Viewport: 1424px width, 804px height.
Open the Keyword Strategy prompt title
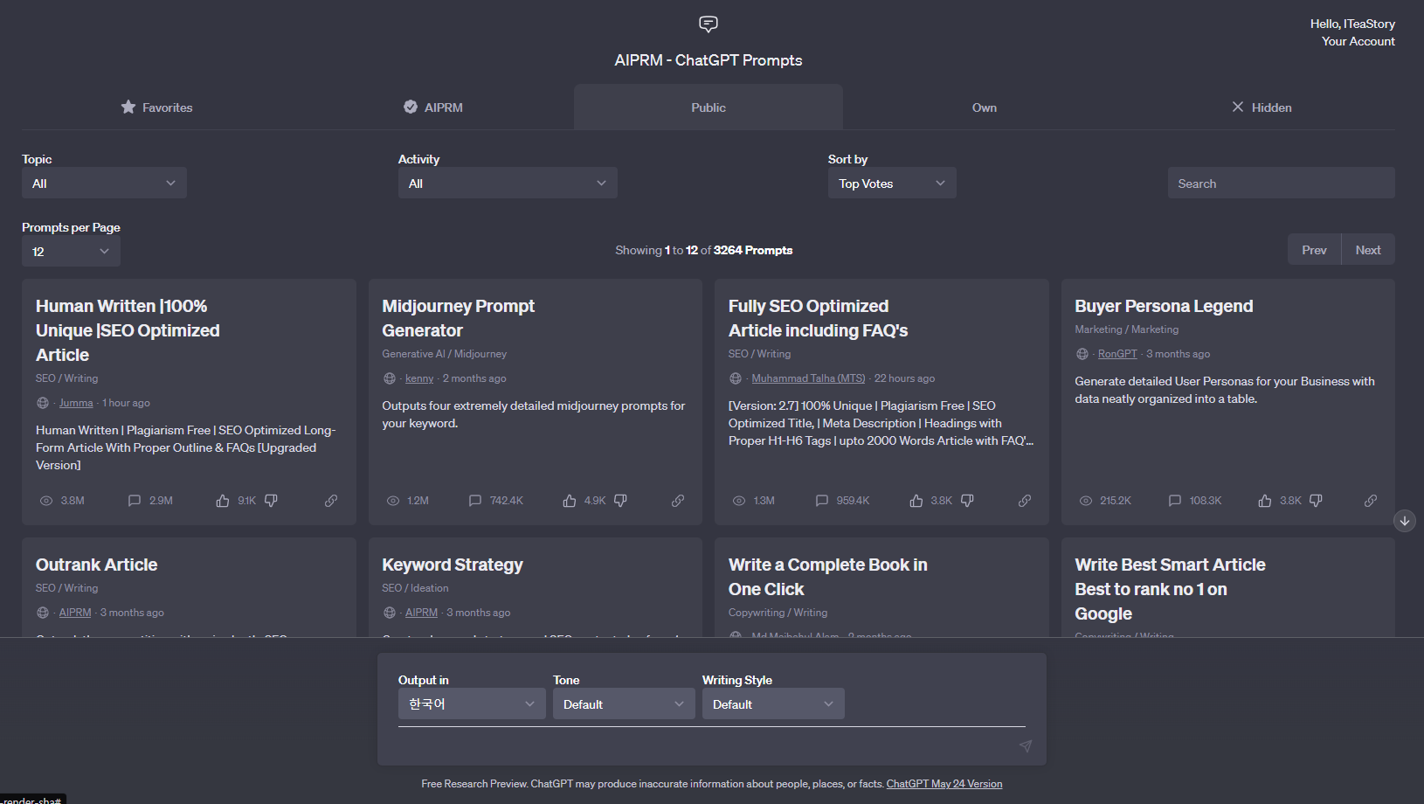pos(453,565)
